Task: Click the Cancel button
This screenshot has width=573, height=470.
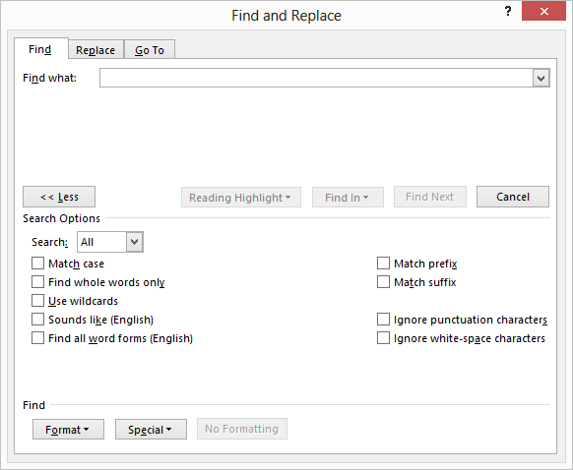Action: pos(513,197)
